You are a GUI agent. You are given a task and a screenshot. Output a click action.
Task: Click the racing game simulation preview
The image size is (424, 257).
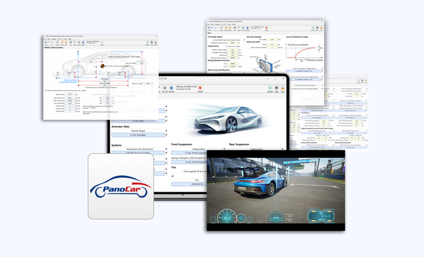tap(276, 190)
